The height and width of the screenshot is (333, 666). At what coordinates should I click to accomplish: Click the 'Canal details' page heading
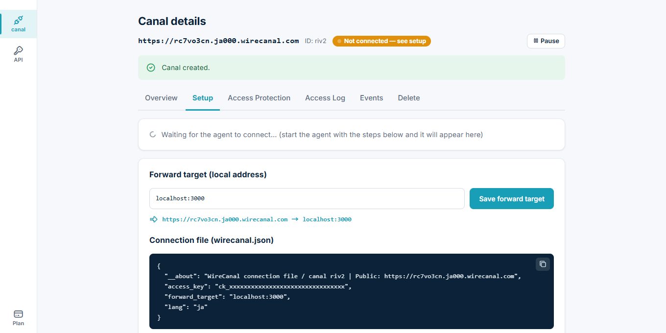tap(172, 21)
